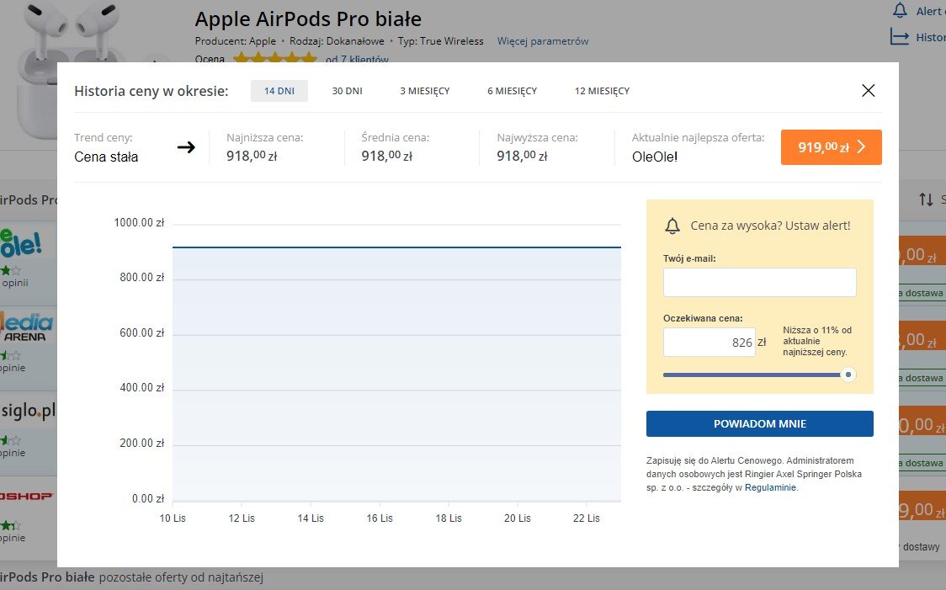
Task: Focus the Twój e-mail input field
Action: coord(759,282)
